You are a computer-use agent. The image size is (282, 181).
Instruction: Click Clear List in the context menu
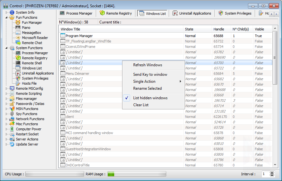pyautogui.click(x=141, y=105)
